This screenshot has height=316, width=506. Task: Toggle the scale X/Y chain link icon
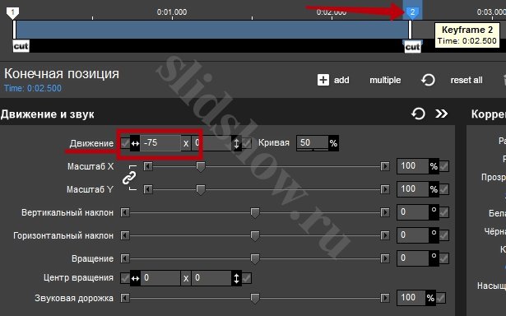pos(128,178)
